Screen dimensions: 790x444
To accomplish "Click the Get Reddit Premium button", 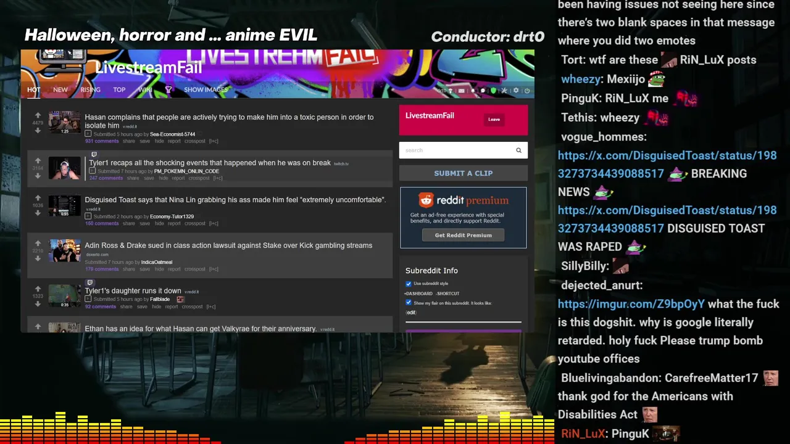I will click(463, 235).
